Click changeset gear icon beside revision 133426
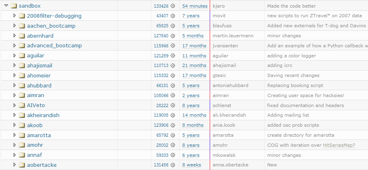368x170 pixels. pos(173,6)
